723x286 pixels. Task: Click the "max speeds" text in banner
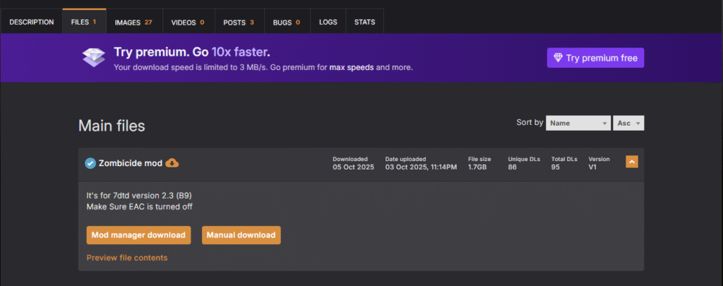click(x=351, y=68)
